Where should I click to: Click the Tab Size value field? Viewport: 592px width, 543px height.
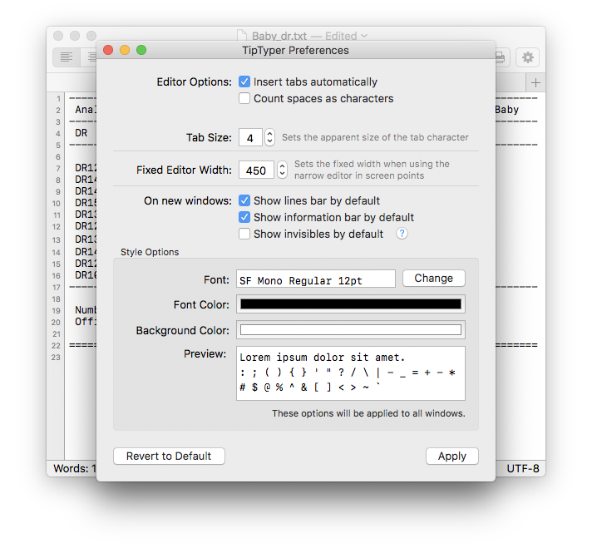tap(250, 137)
